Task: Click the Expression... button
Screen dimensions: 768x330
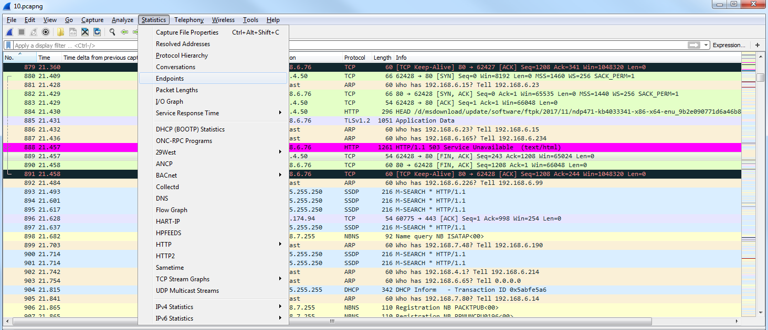Action: [729, 45]
